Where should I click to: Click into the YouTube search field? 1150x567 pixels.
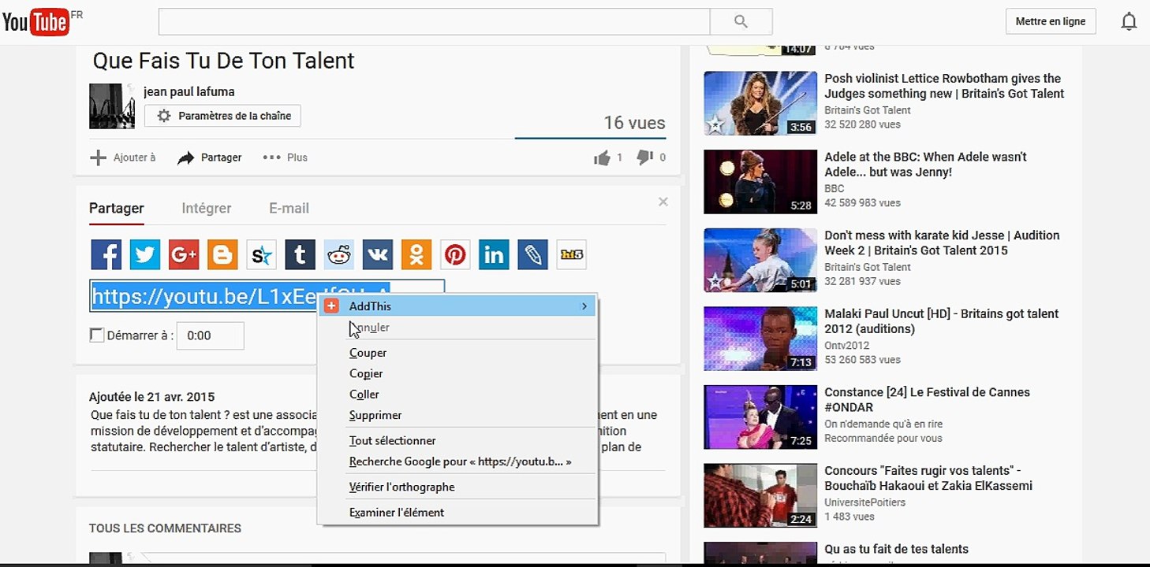pos(435,22)
